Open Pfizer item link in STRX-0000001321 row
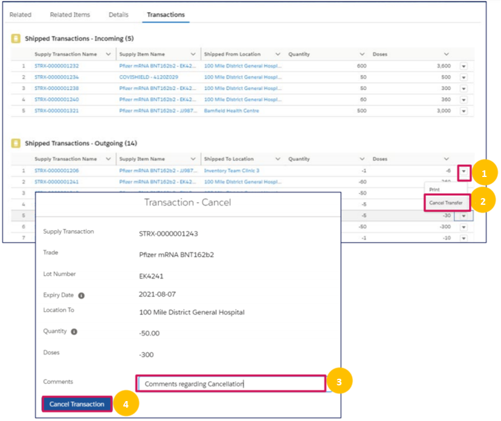The image size is (501, 421). point(158,111)
